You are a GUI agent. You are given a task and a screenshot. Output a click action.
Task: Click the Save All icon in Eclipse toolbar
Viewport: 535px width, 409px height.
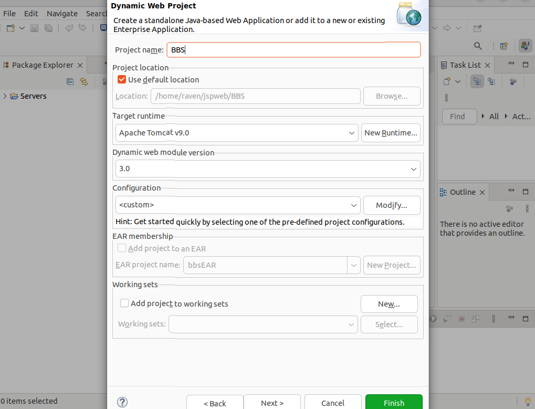point(48,28)
